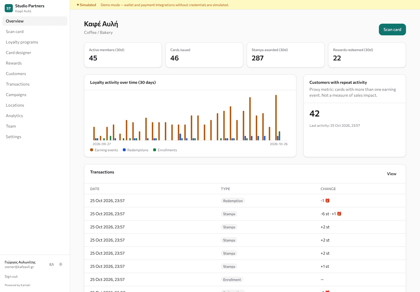The width and height of the screenshot is (420, 292).
Task: Open Loyalty programs section
Action: pyautogui.click(x=35, y=42)
